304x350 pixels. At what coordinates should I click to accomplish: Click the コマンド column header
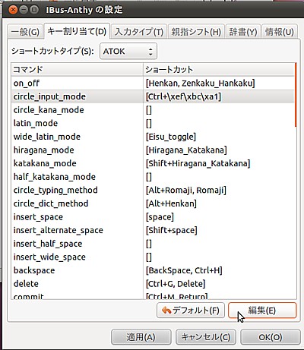tap(78, 70)
